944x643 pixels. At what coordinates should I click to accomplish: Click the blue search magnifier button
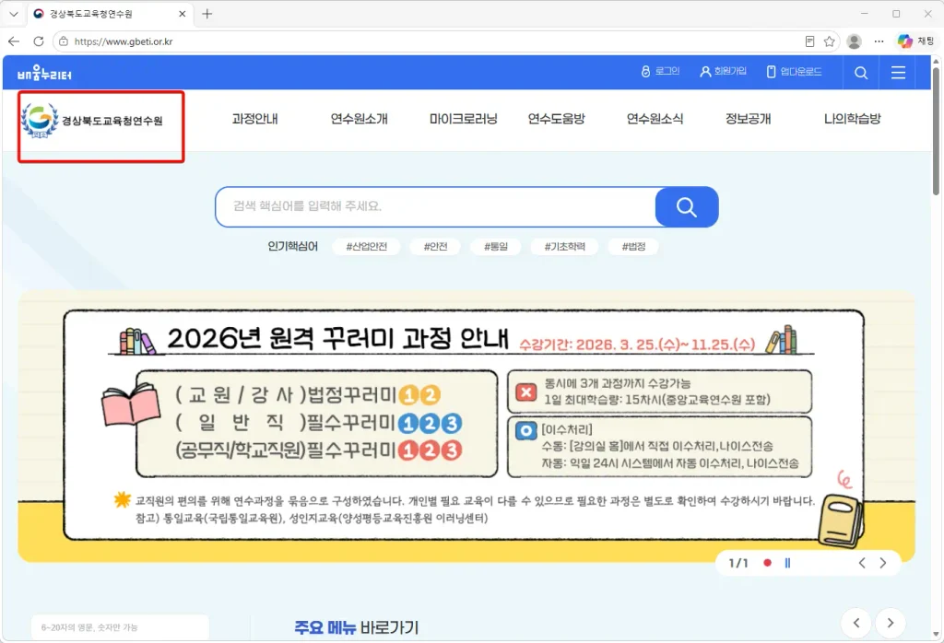(x=686, y=207)
